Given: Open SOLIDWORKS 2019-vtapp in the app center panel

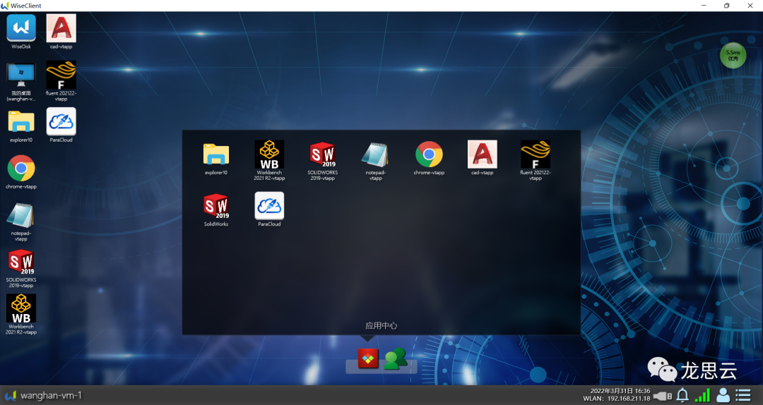Looking at the screenshot, I should 322,155.
